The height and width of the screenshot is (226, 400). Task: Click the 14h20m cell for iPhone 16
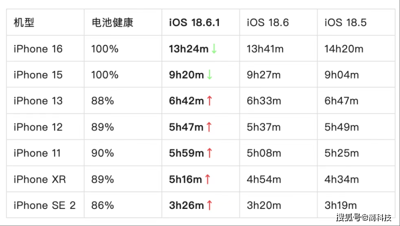pyautogui.click(x=344, y=49)
